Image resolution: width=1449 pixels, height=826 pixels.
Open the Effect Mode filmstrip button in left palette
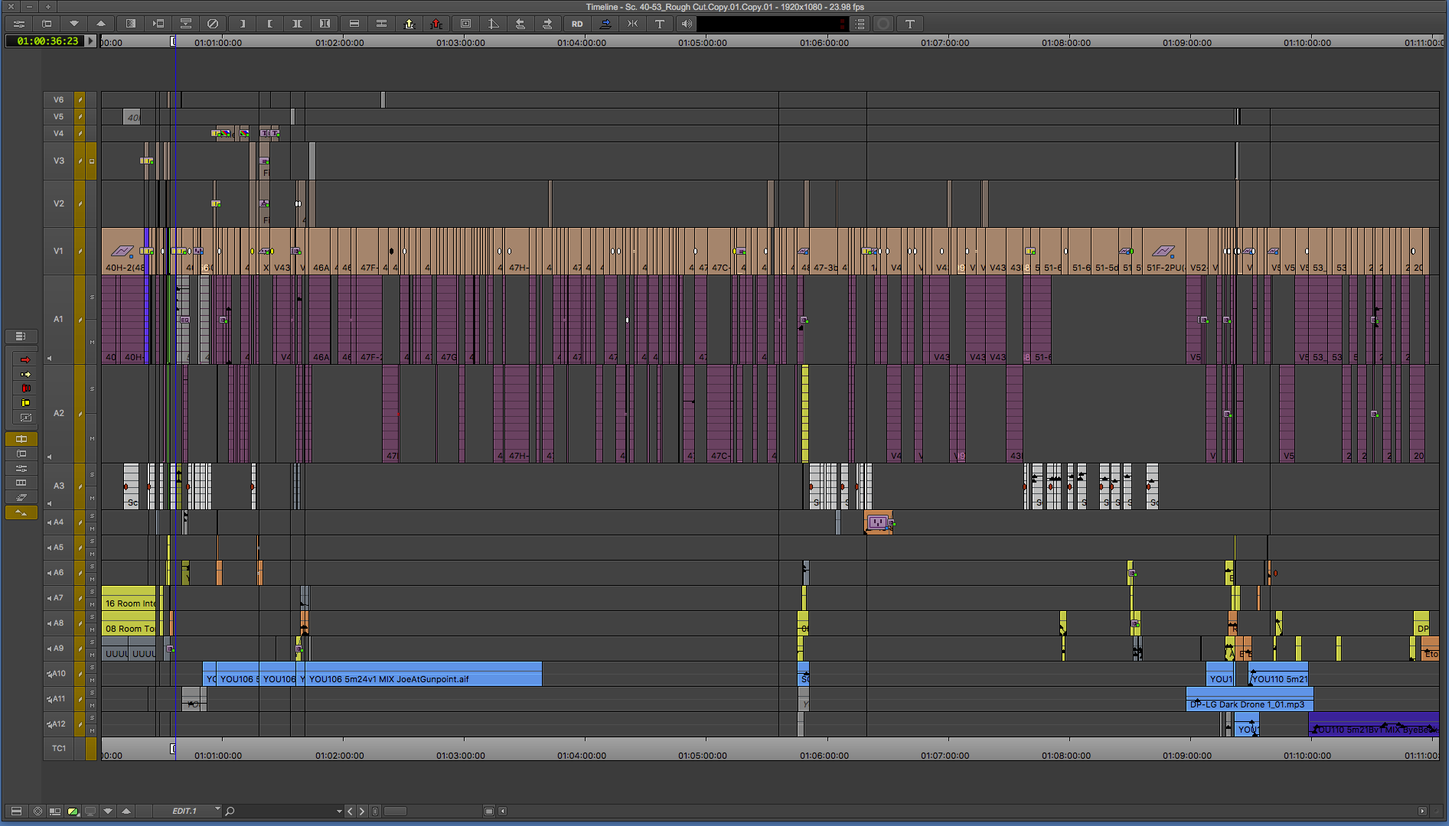point(21,483)
